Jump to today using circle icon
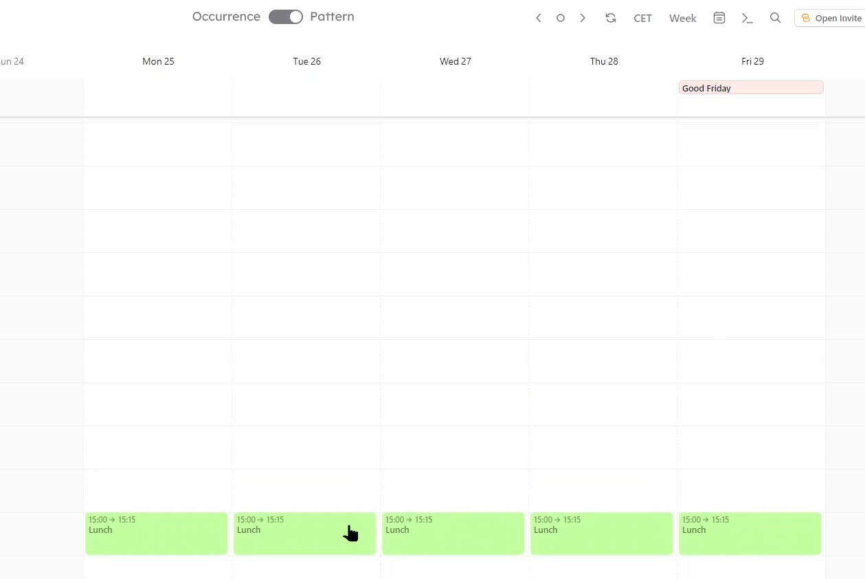This screenshot has height=579, width=865. (561, 19)
